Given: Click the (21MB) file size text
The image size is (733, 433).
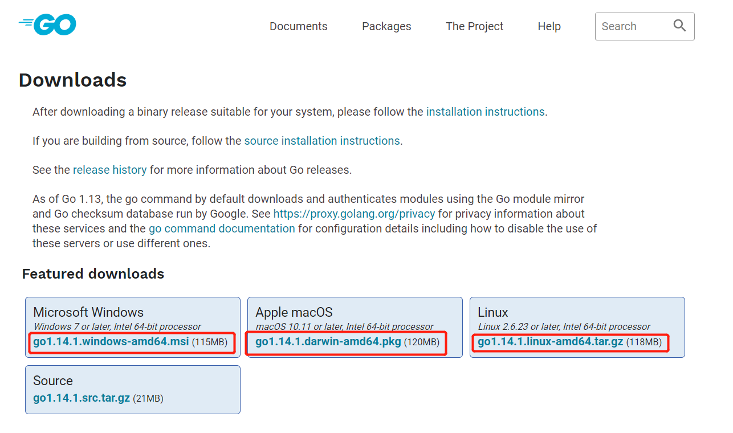Looking at the screenshot, I should [x=148, y=398].
